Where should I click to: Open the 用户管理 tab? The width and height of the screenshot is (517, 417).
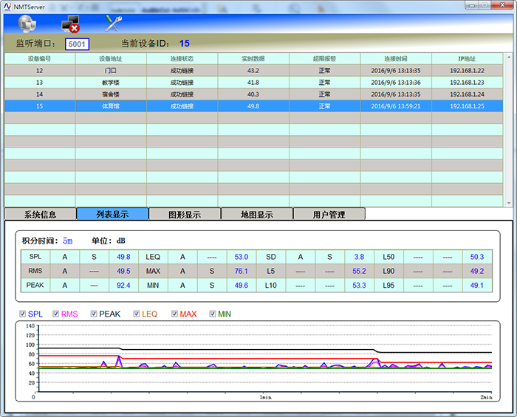329,215
